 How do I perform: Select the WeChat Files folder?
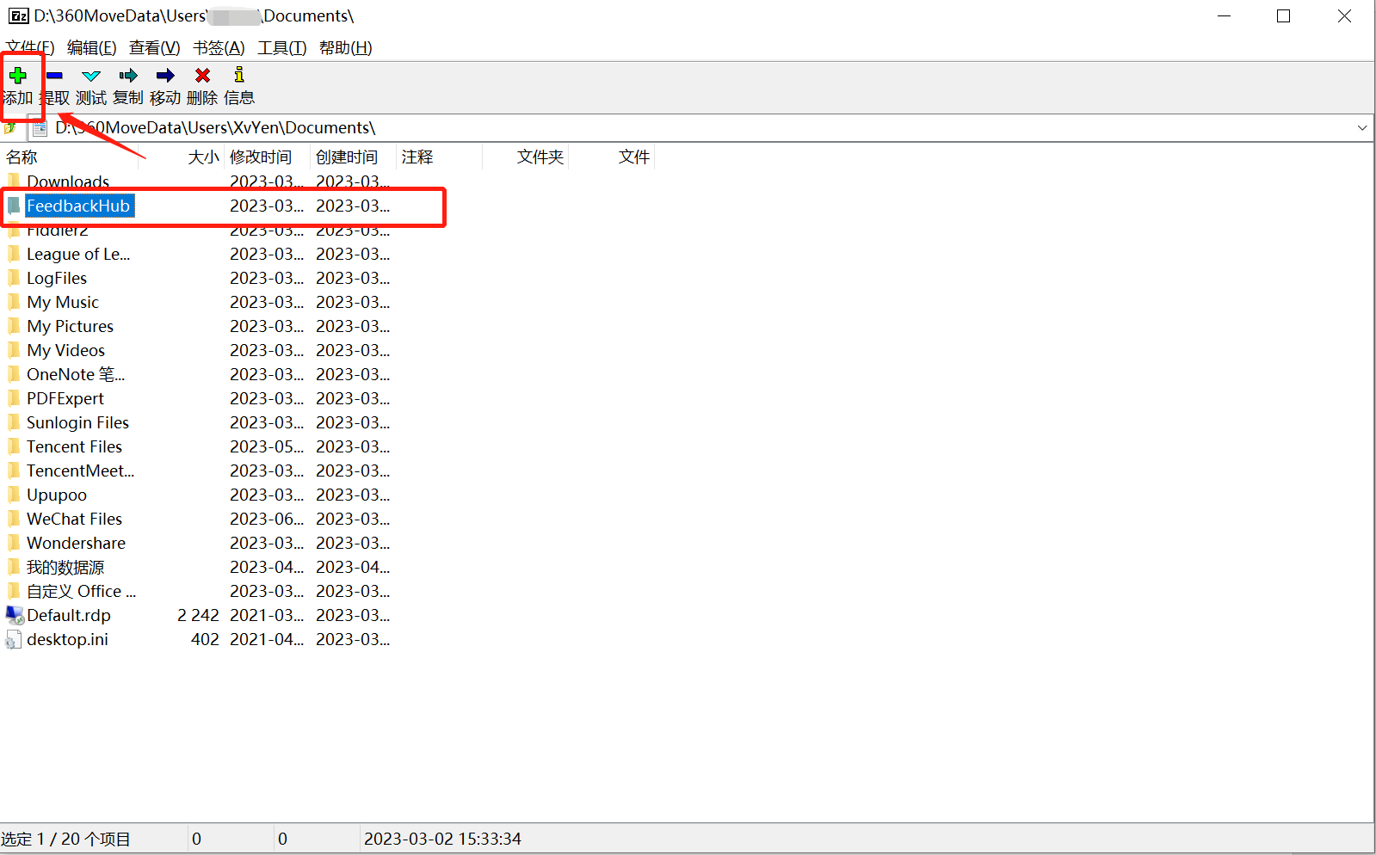[x=74, y=519]
